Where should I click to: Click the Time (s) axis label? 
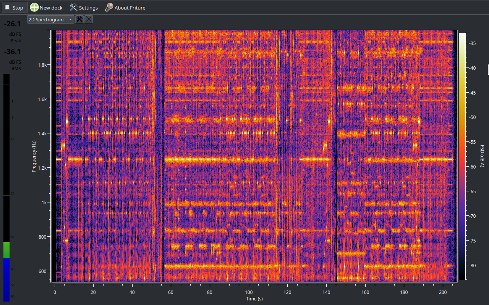254,299
